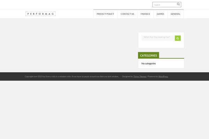
Task: Click the magnifier icon in top search box
Action: pyautogui.click(x=178, y=4)
